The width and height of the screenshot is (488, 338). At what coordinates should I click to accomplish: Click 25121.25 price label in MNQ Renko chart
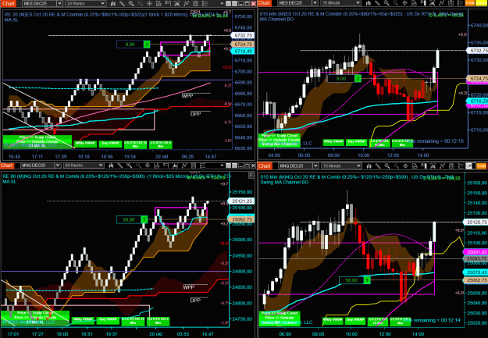[x=242, y=201]
